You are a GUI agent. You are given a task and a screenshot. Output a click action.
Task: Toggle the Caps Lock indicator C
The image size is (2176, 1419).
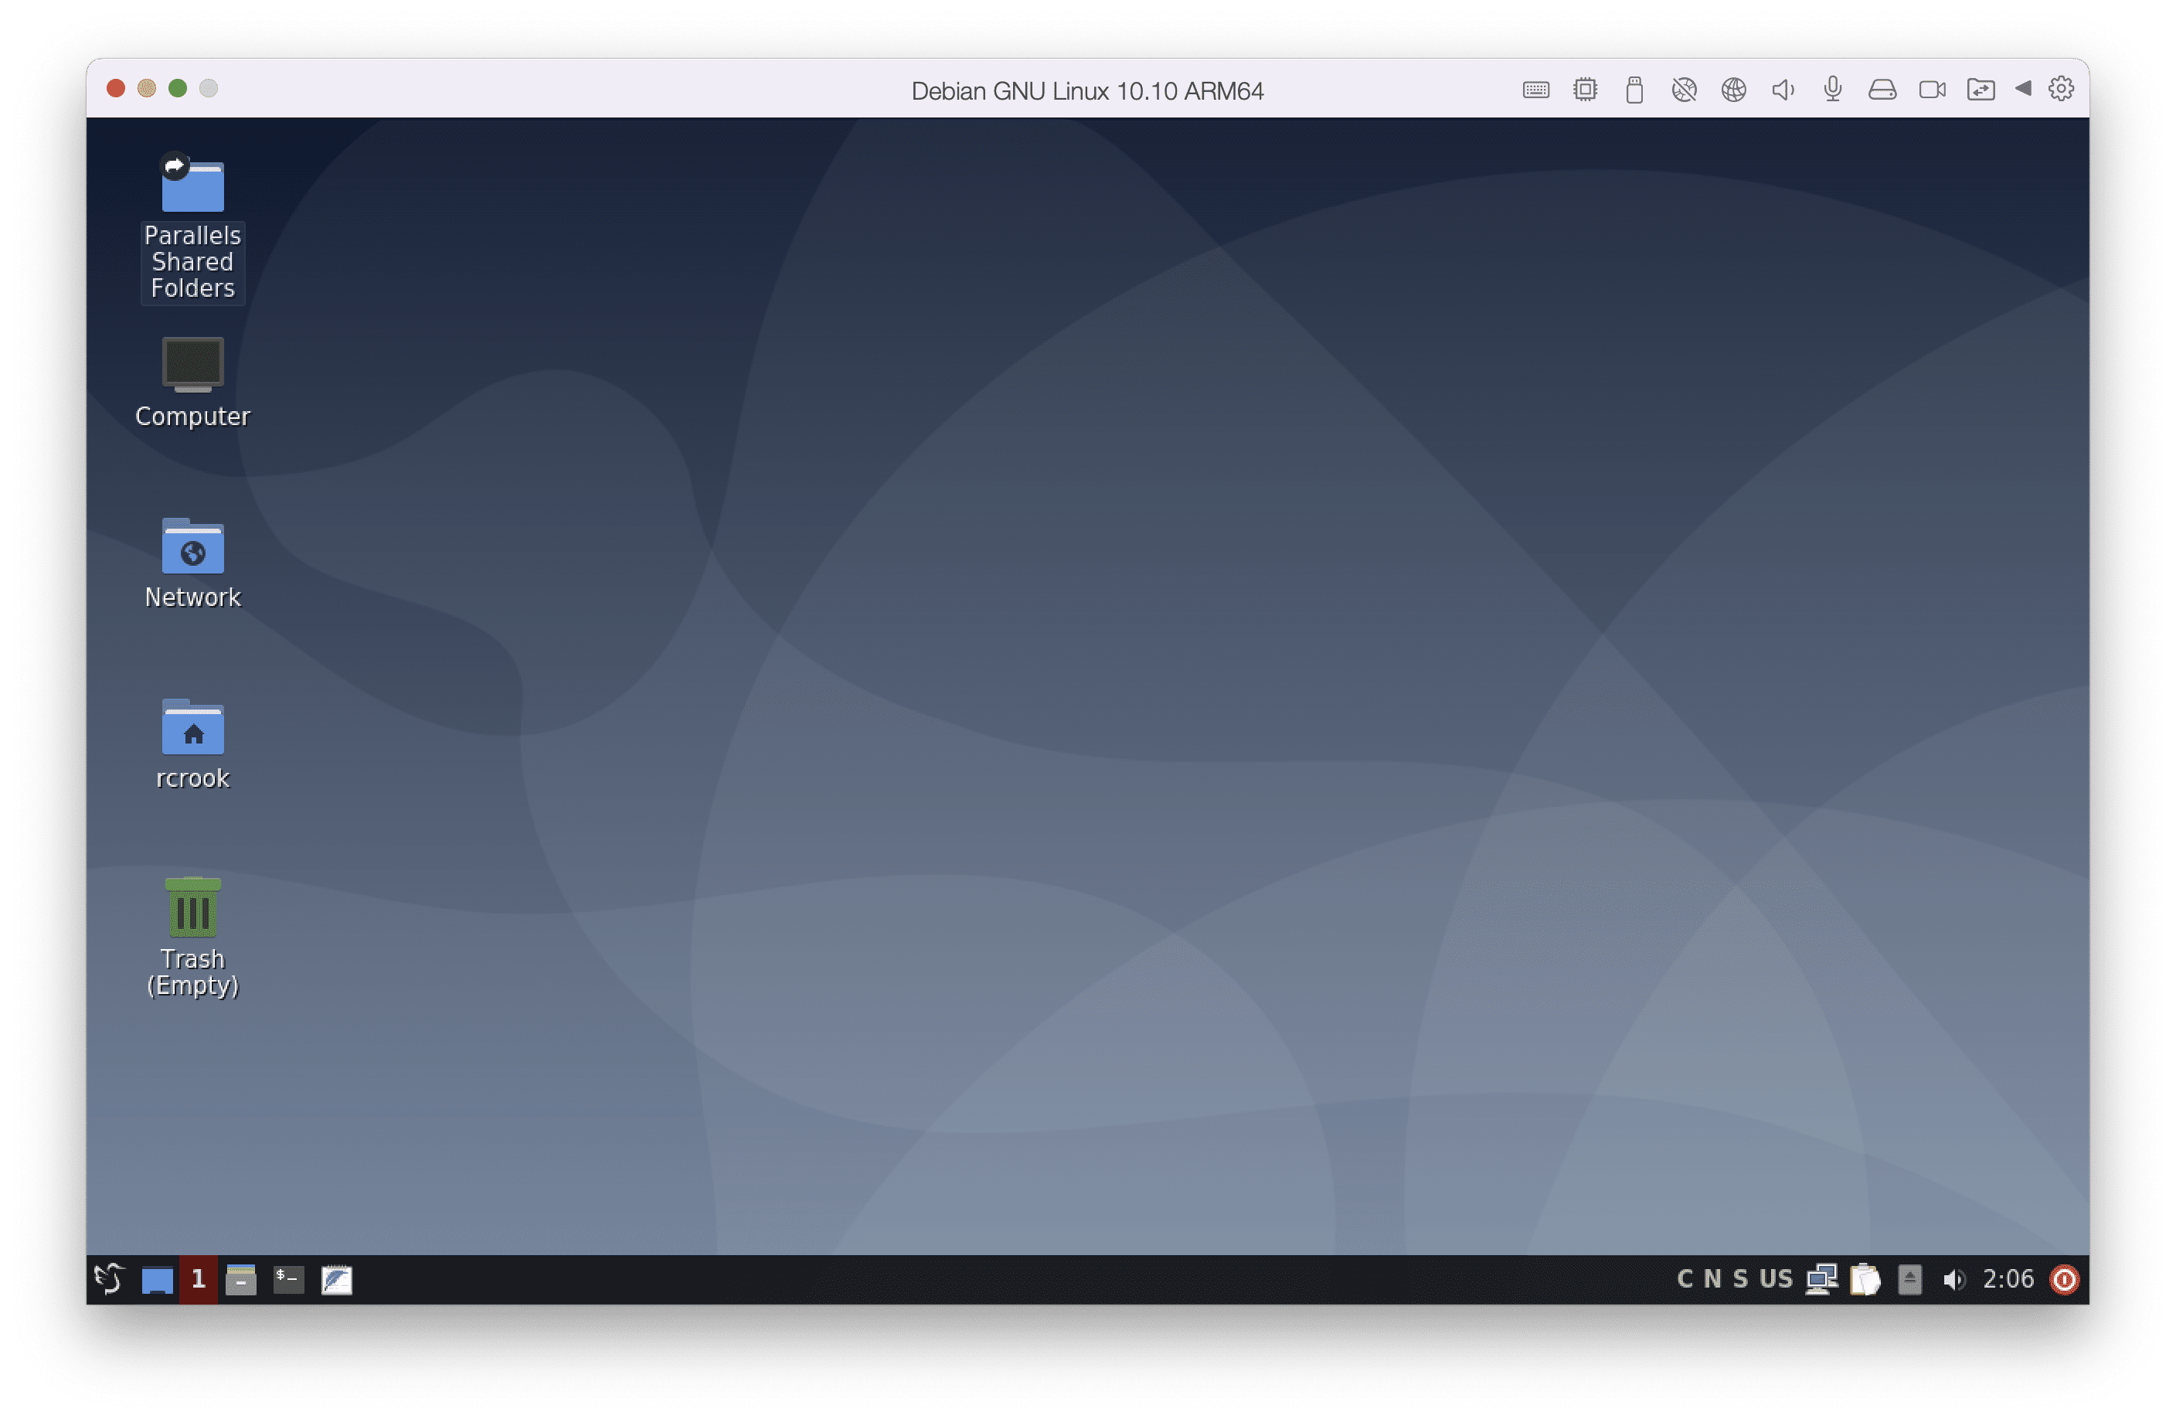pos(1685,1279)
